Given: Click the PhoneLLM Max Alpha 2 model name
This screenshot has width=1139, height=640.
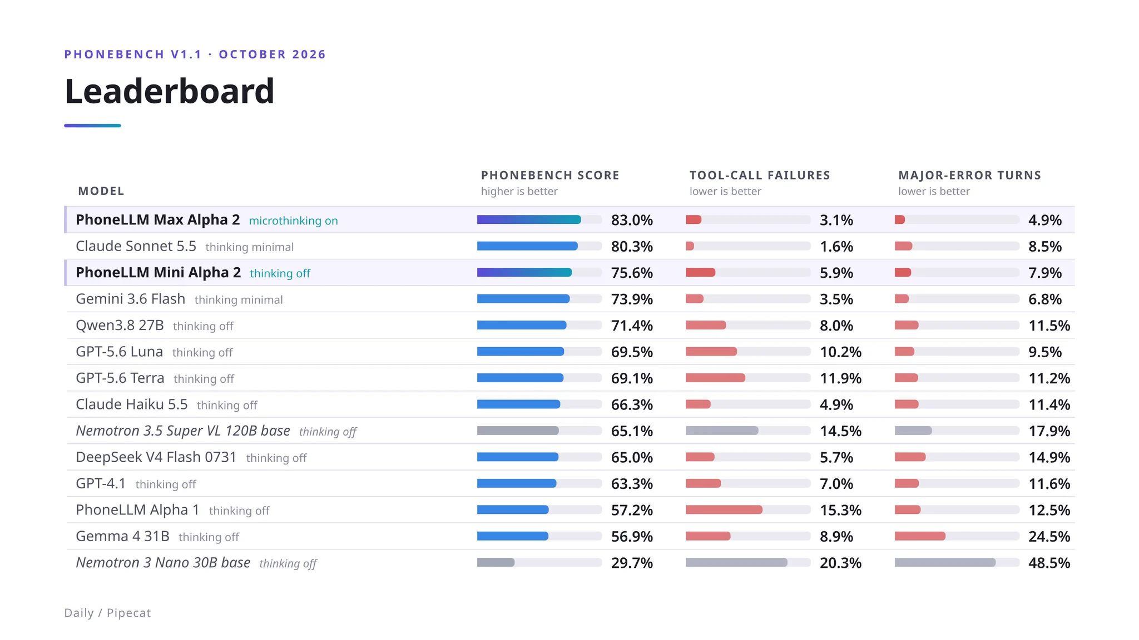Looking at the screenshot, I should [x=158, y=220].
